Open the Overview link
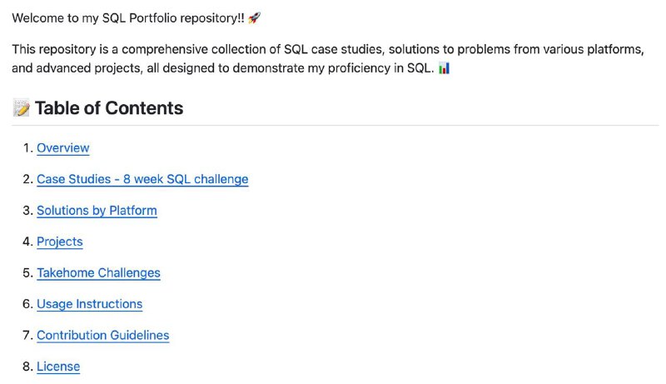This screenshot has height=384, width=666. coord(63,147)
